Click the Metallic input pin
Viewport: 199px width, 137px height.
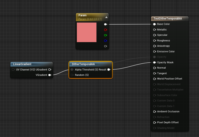[154, 30]
